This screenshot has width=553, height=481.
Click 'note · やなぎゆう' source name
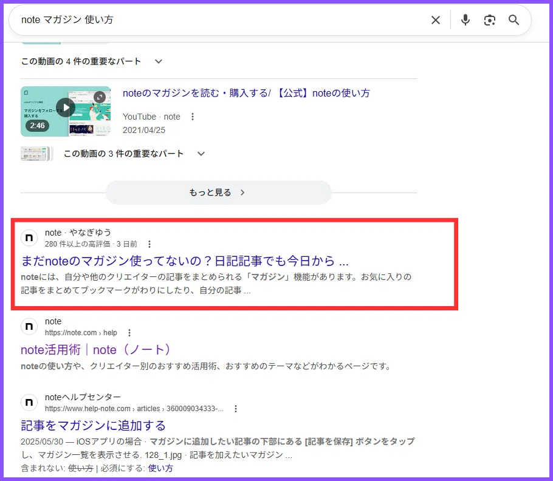(78, 233)
